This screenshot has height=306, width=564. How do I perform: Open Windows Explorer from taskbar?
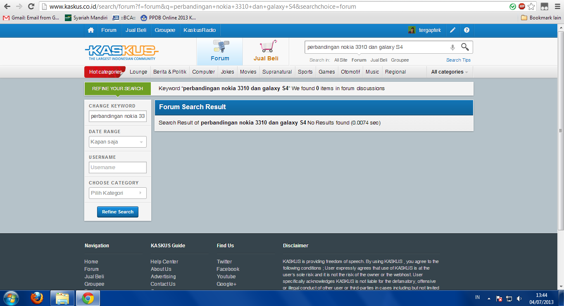[62, 298]
